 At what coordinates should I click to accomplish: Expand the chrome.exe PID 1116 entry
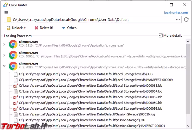(x=4, y=44)
